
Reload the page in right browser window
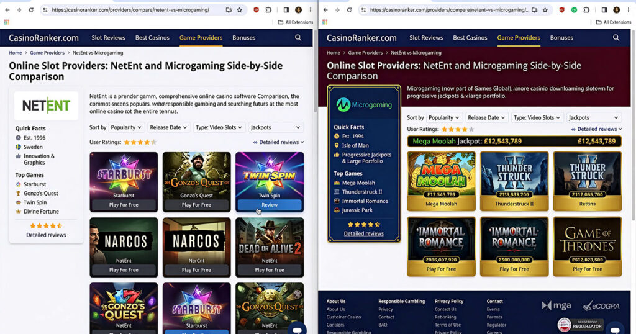349,10
